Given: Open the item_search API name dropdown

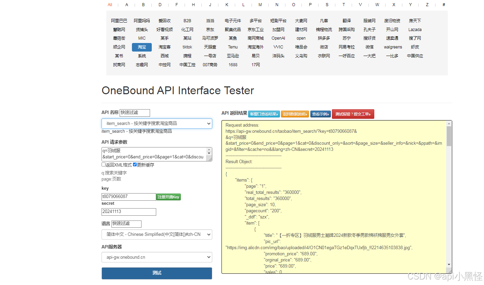Looking at the screenshot, I should pyautogui.click(x=157, y=124).
